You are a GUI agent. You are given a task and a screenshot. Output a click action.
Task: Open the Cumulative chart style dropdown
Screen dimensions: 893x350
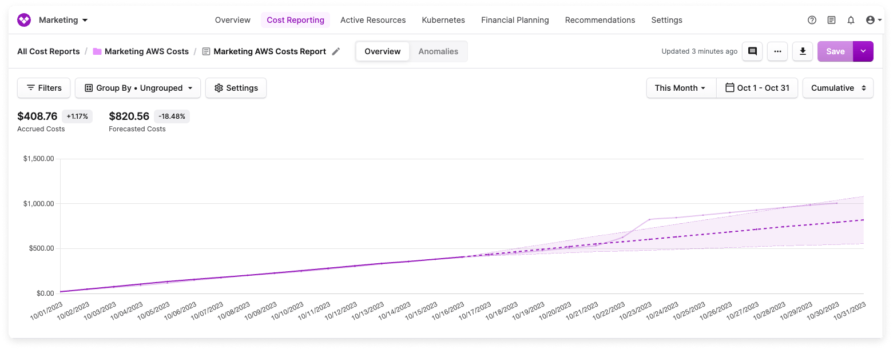838,88
